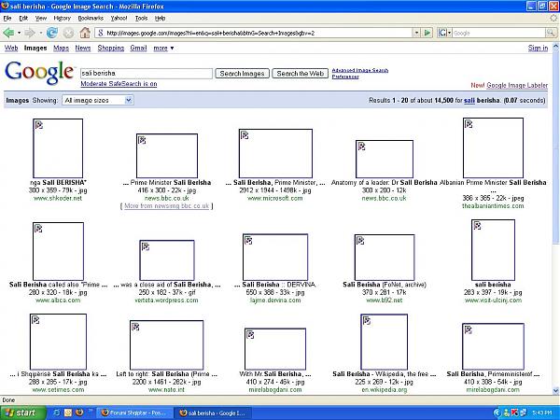Open the Google Image Labeler link
The image size is (560, 420).
(517, 85)
